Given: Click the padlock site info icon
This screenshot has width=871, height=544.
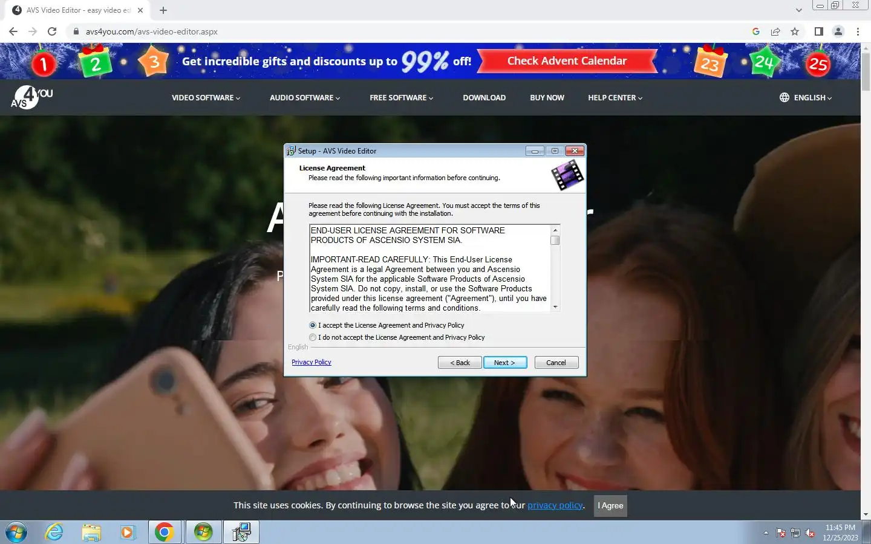Looking at the screenshot, I should 76,31.
